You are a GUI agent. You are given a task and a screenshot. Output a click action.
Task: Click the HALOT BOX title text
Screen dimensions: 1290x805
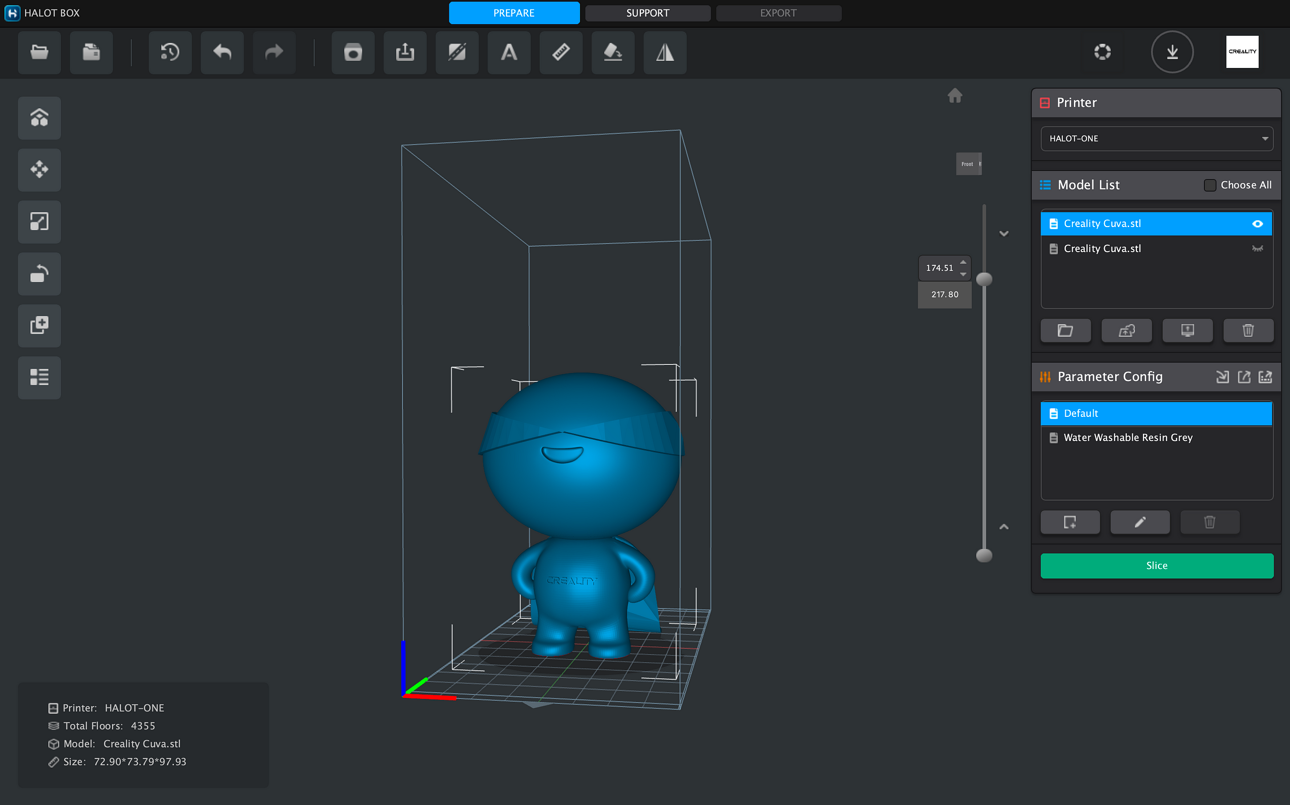(52, 13)
